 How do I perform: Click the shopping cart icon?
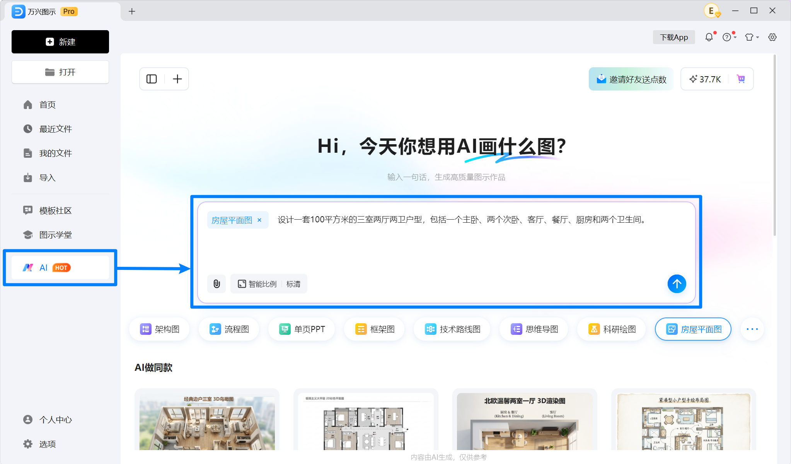click(741, 79)
